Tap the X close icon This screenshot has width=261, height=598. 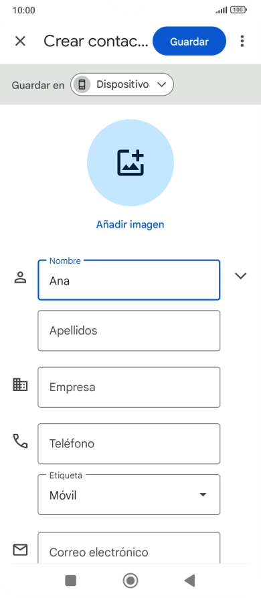20,42
